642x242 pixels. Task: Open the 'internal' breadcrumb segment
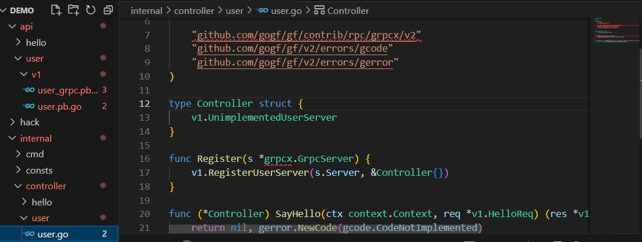point(146,10)
